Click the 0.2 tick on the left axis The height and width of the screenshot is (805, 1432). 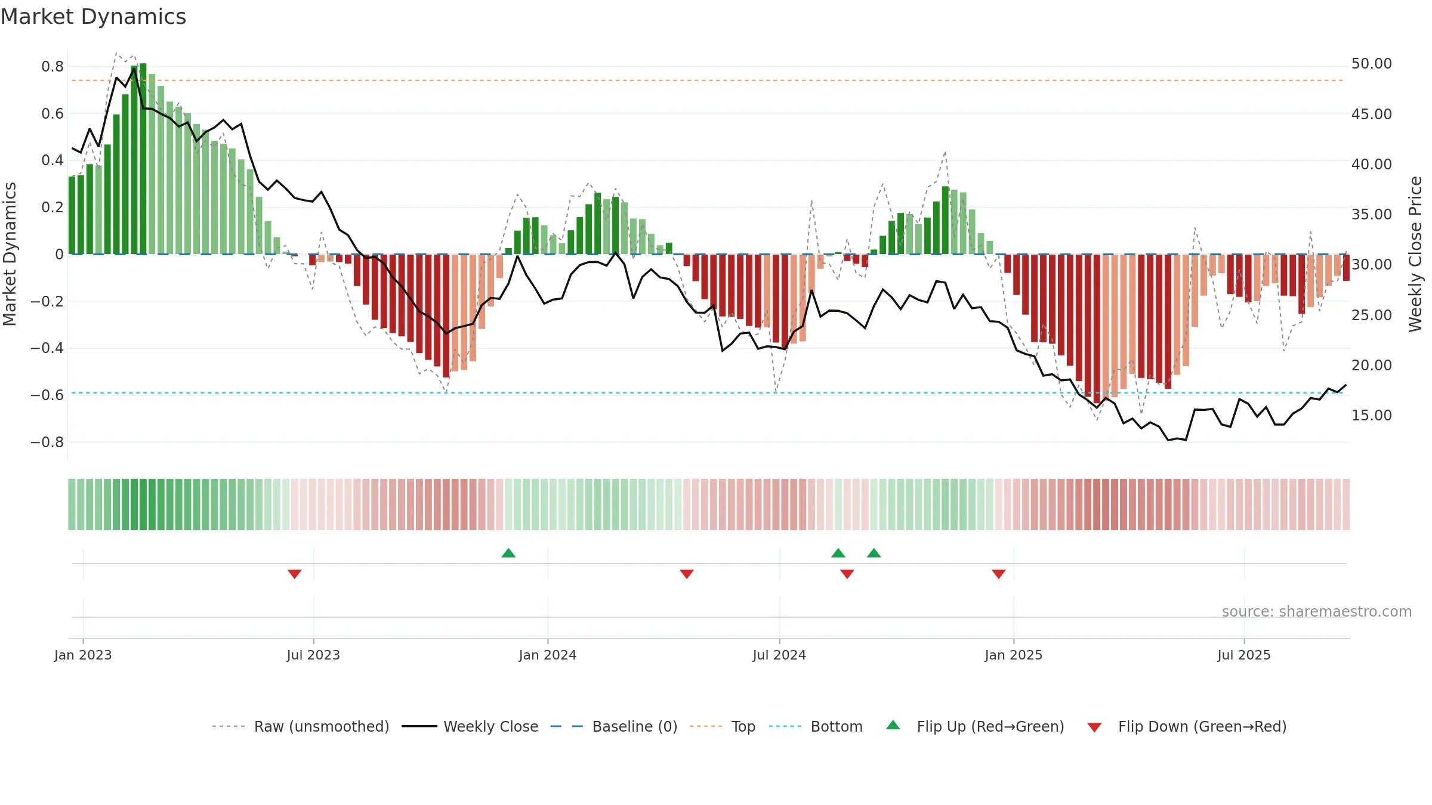53,207
